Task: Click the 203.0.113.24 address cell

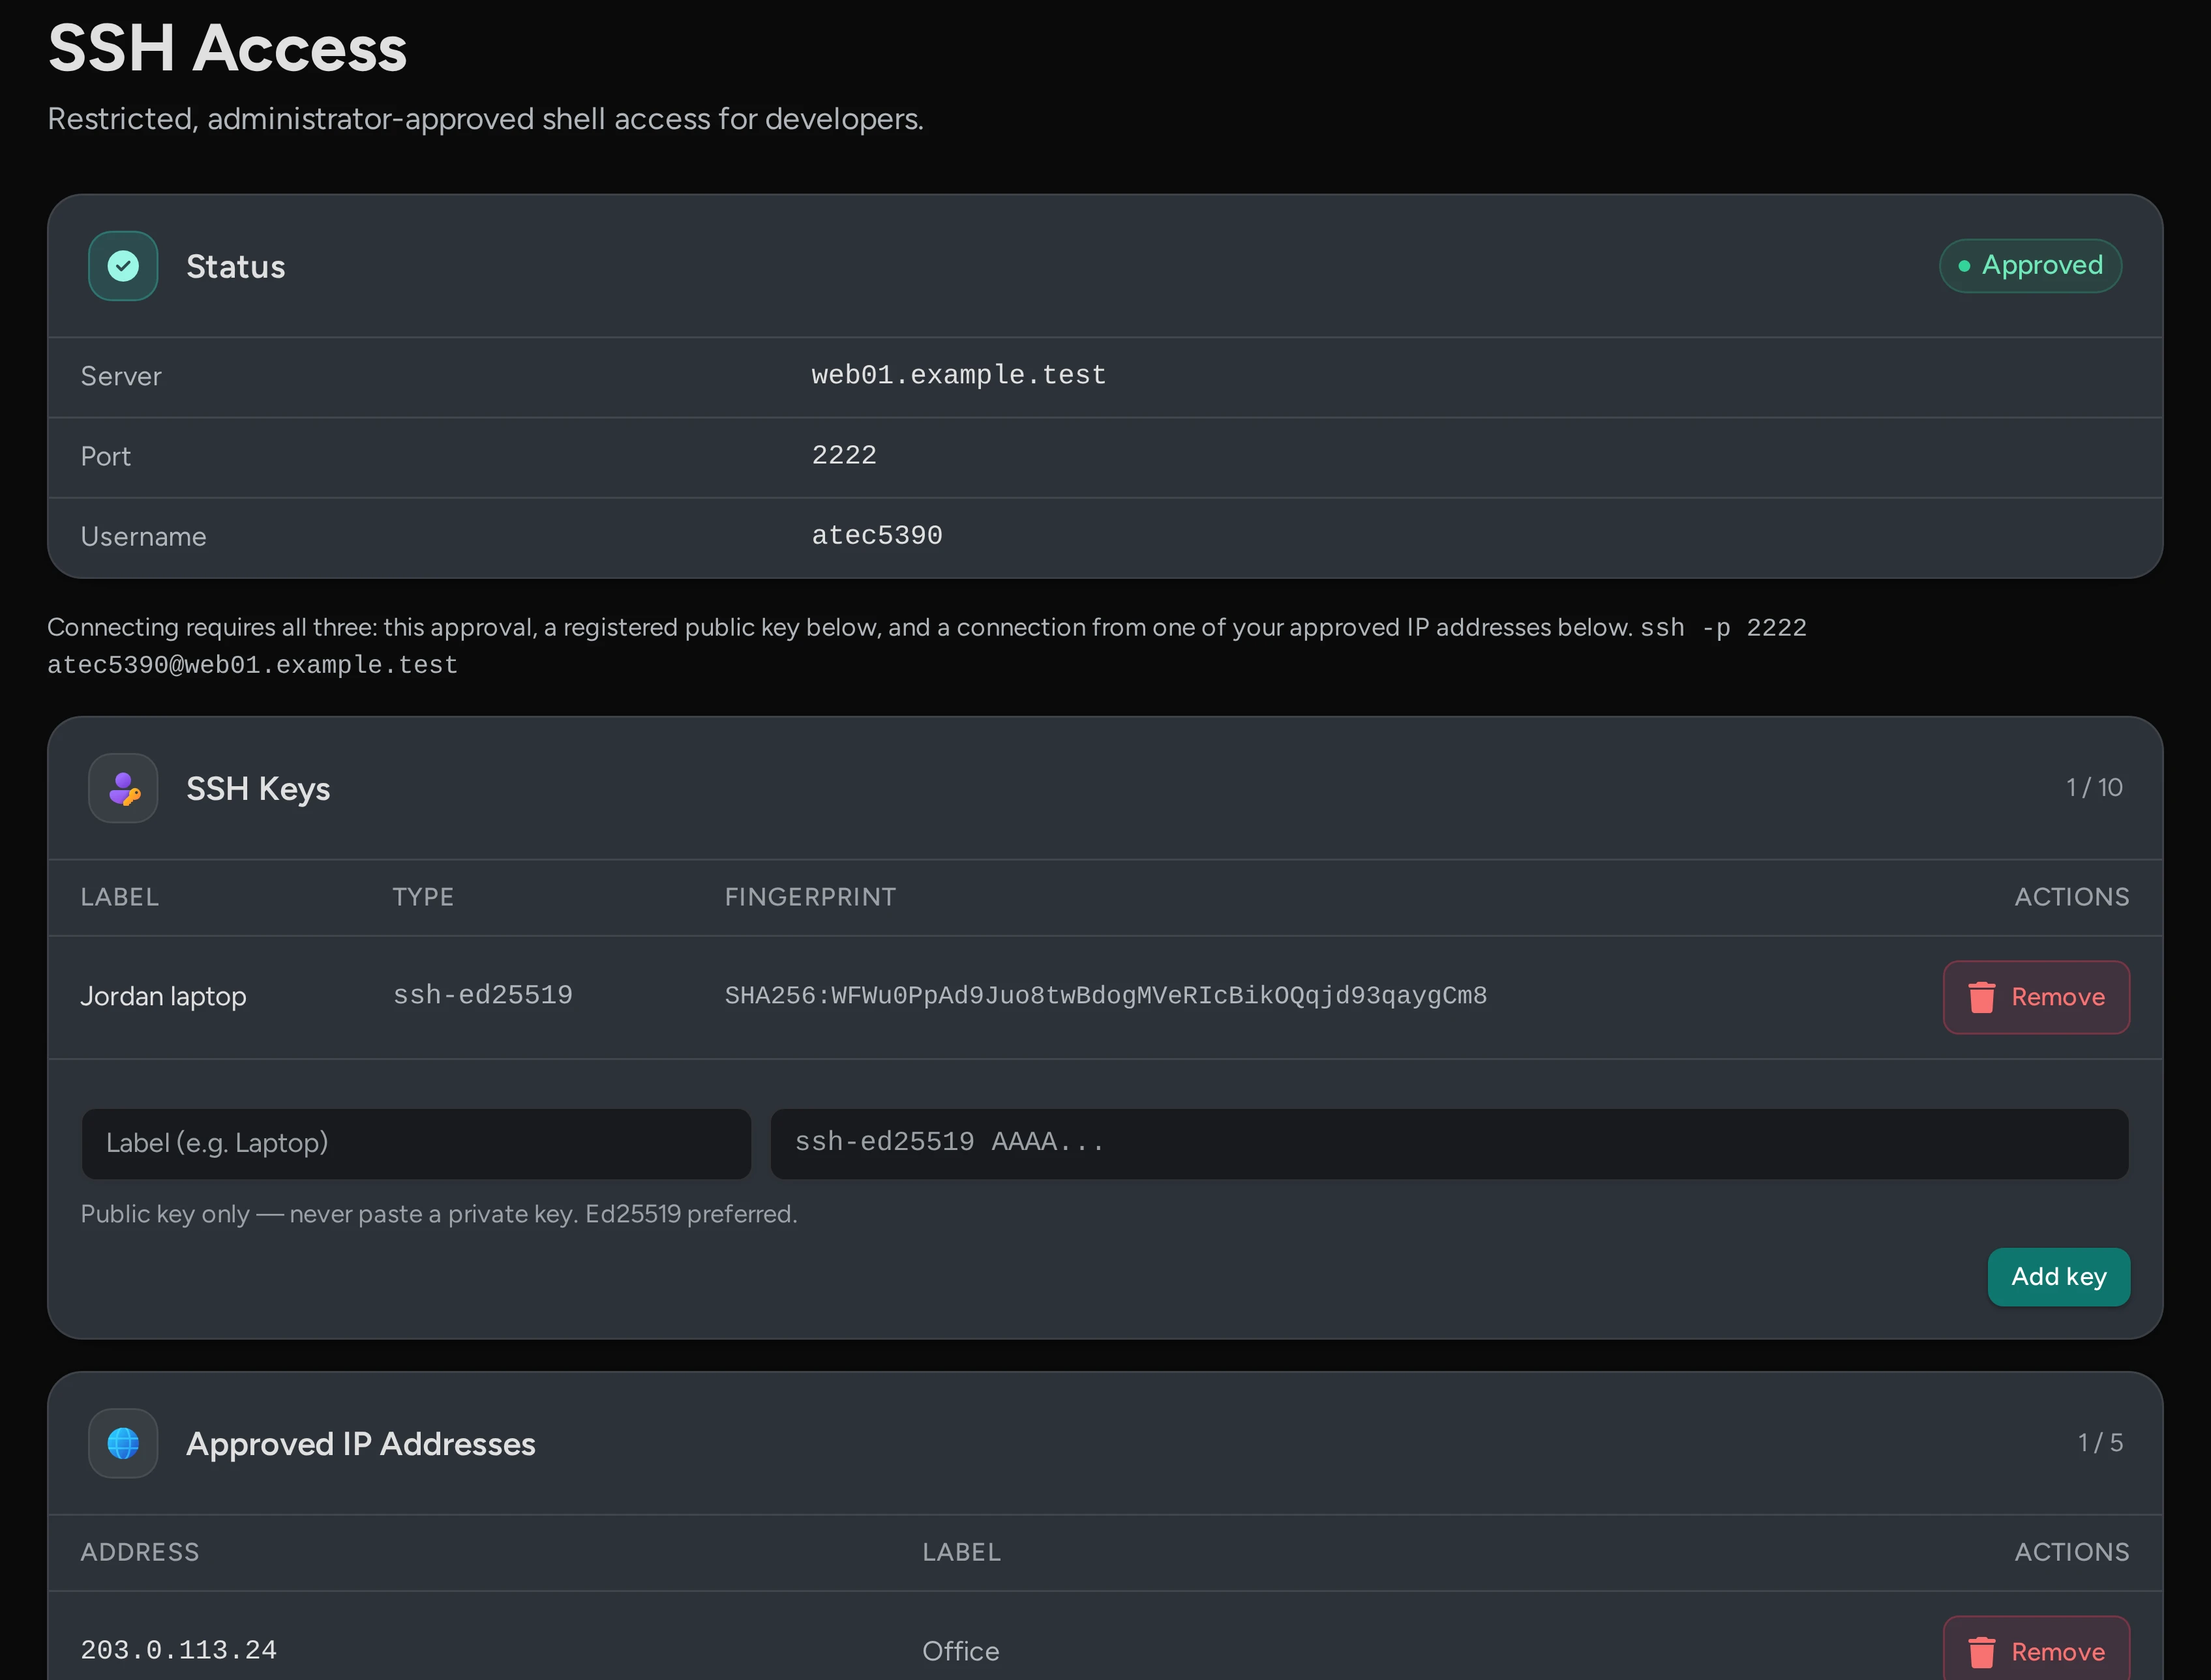Action: coord(178,1651)
